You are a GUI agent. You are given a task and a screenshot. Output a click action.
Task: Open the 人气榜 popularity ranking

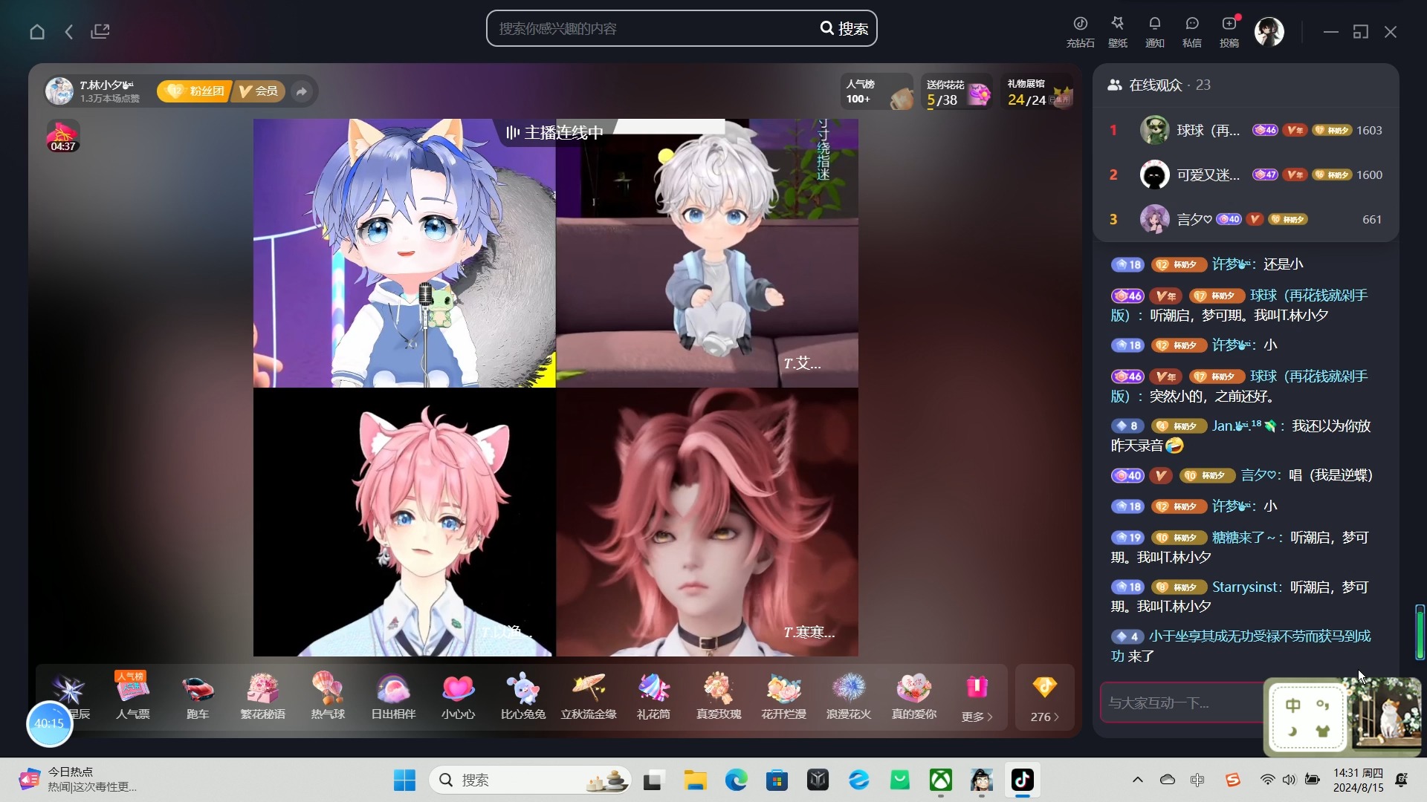point(877,91)
